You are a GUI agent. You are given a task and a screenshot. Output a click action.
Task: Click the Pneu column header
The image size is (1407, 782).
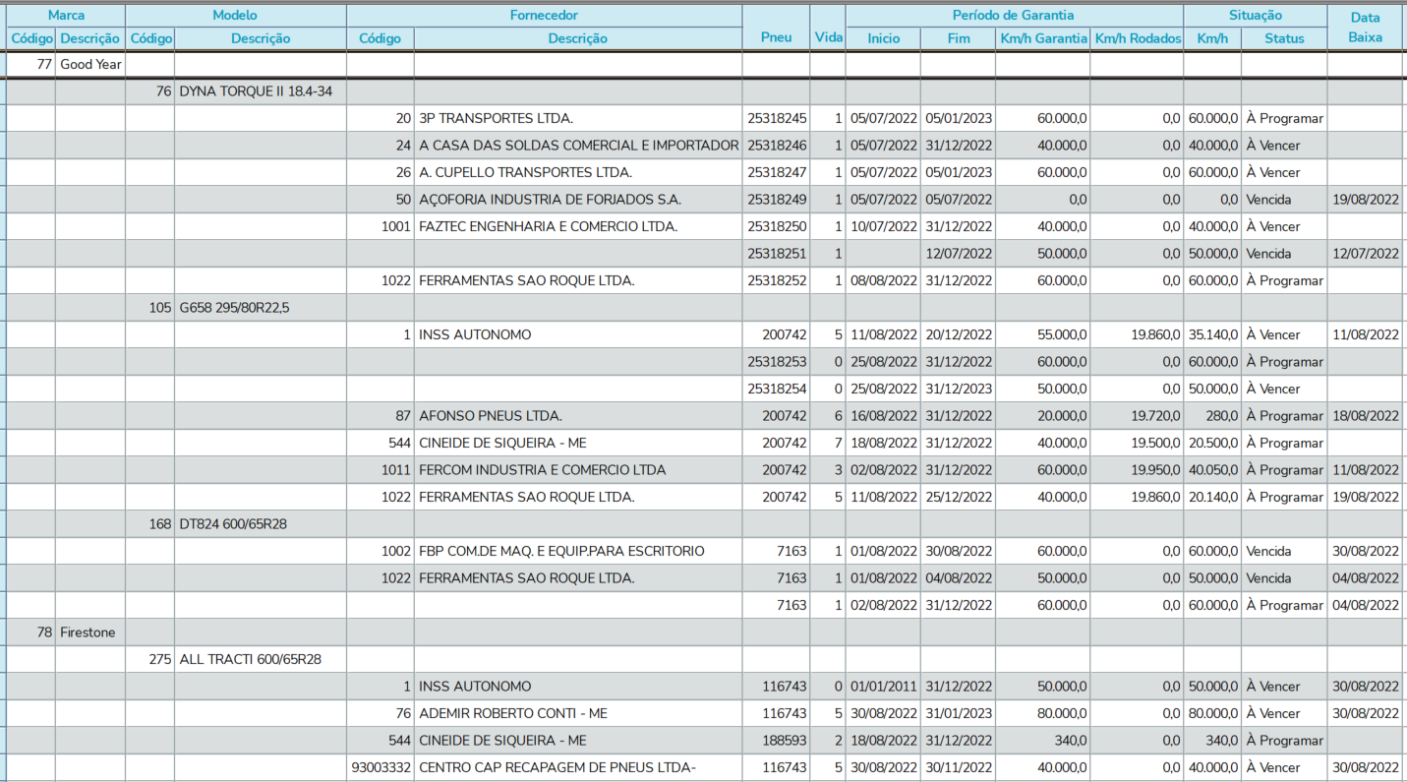776,28
